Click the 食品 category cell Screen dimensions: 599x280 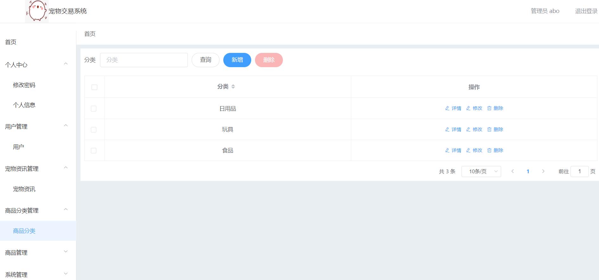tap(228, 150)
